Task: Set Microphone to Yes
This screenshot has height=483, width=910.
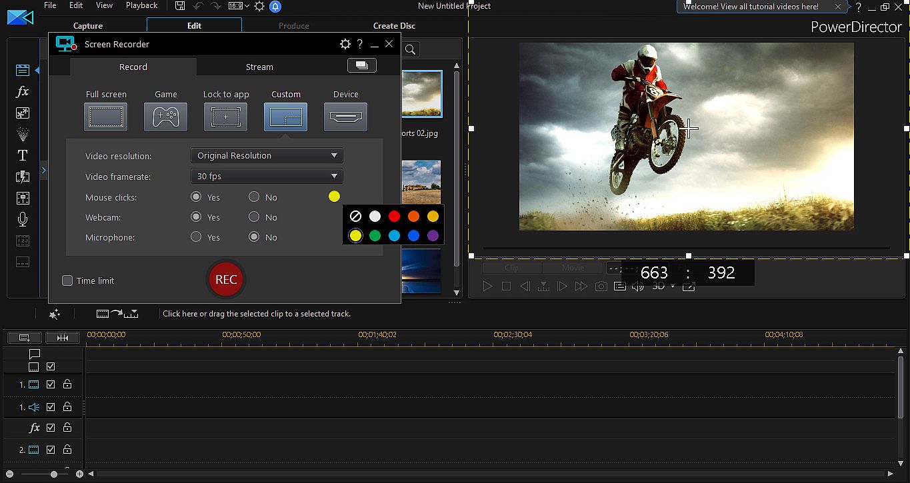Action: (196, 237)
